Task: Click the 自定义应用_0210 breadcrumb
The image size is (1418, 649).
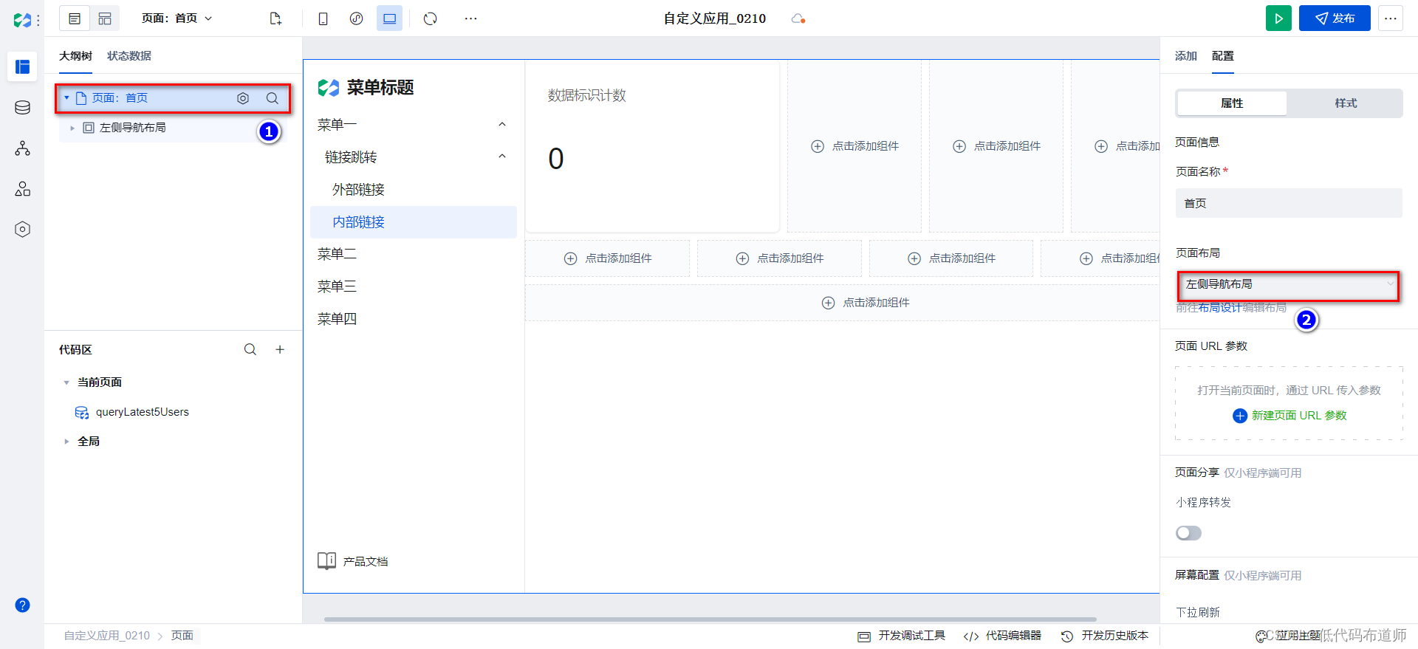Action: point(106,636)
